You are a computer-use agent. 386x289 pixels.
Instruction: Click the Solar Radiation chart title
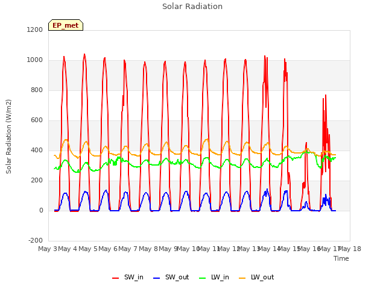click(x=192, y=7)
